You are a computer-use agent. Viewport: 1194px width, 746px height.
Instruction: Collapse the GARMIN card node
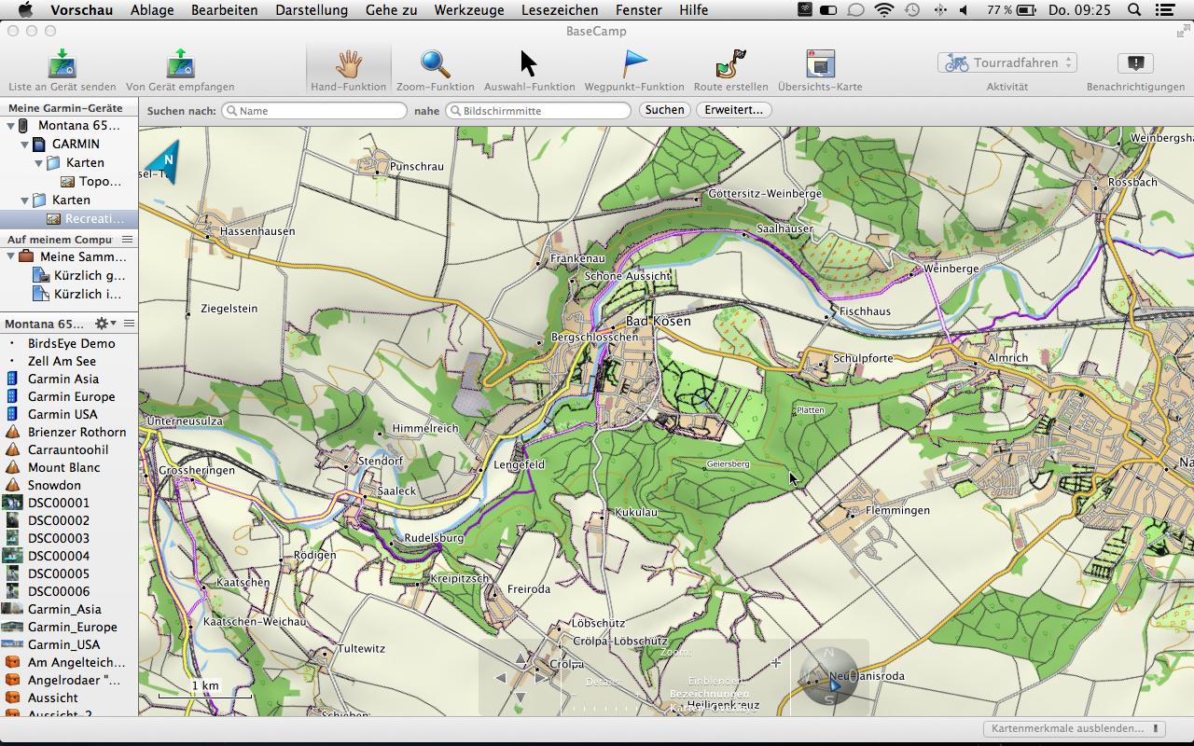pyautogui.click(x=24, y=145)
